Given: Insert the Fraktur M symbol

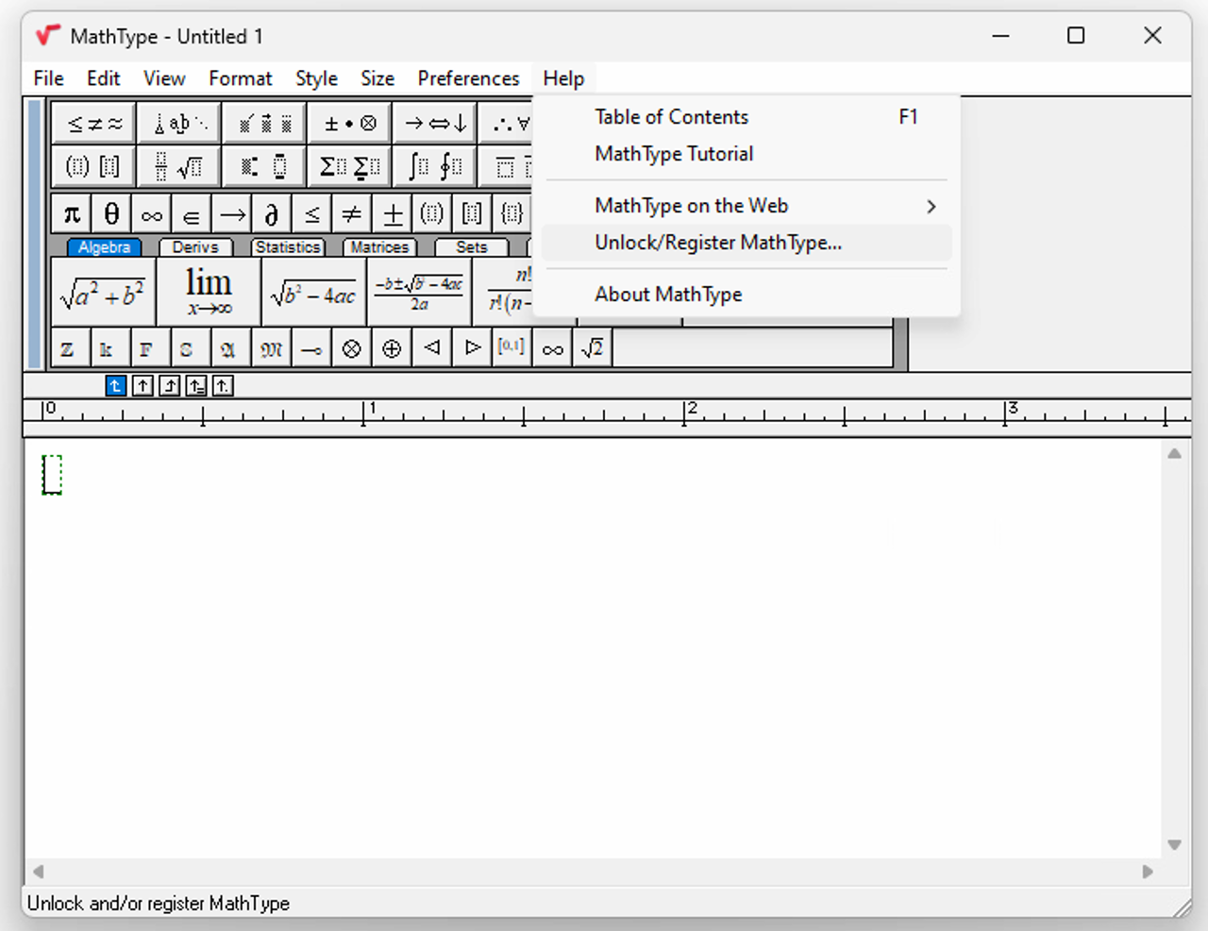Looking at the screenshot, I should pos(271,348).
